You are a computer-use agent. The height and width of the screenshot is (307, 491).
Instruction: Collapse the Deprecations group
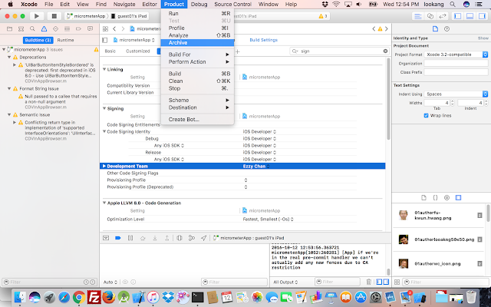click(x=9, y=58)
